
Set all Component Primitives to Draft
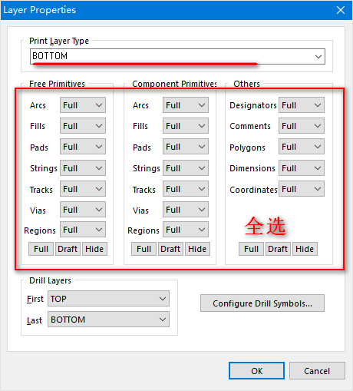(x=170, y=249)
